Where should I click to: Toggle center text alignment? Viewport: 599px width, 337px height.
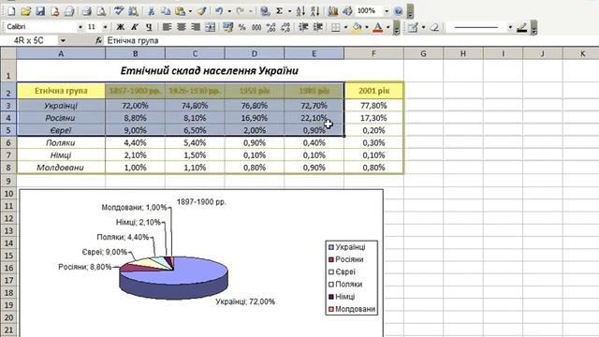pos(181,27)
